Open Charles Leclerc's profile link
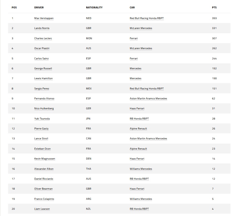 coord(43,38)
